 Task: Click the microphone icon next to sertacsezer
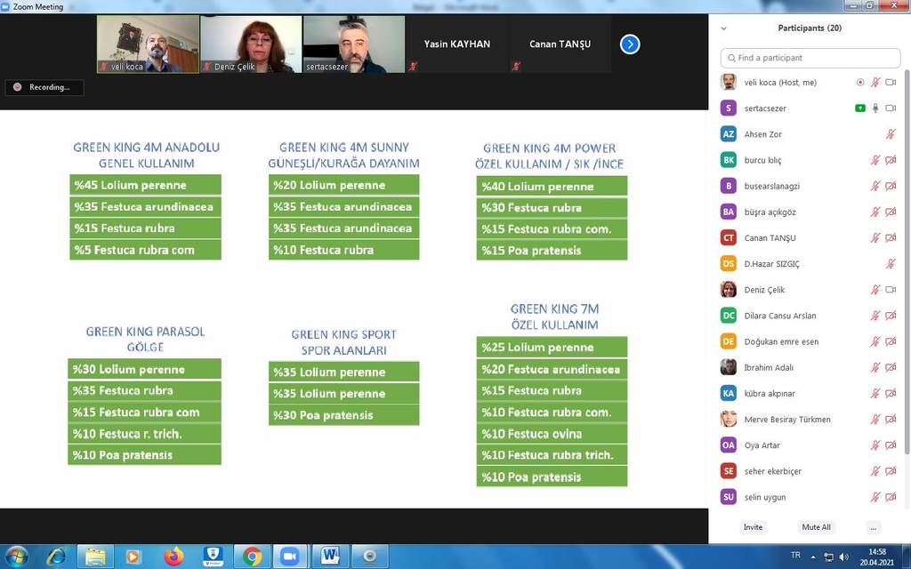coord(875,108)
